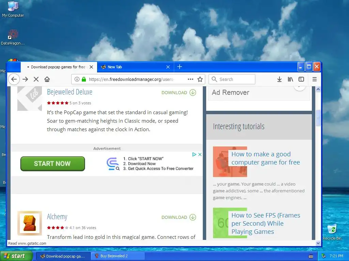Click the Free Converter ad logo
The height and width of the screenshot is (261, 349).
113,164
